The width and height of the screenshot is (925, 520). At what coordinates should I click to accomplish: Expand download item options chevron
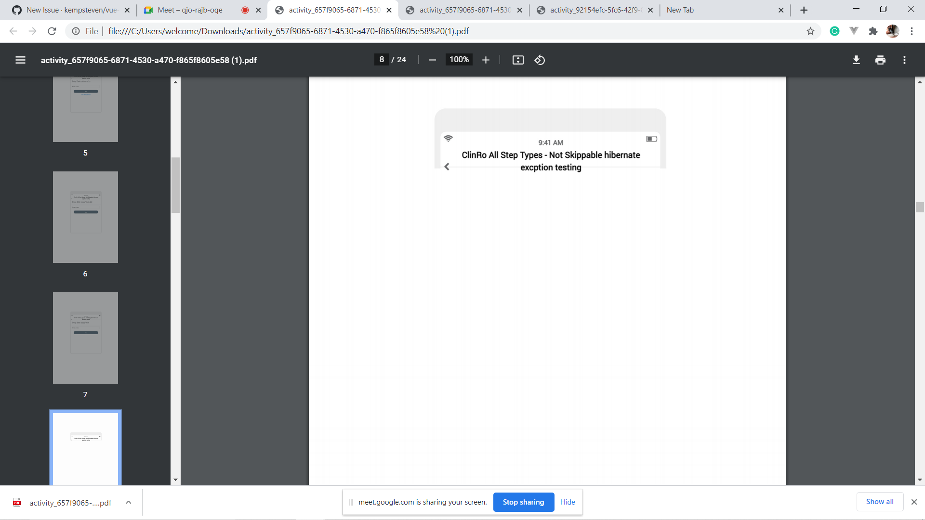129,502
